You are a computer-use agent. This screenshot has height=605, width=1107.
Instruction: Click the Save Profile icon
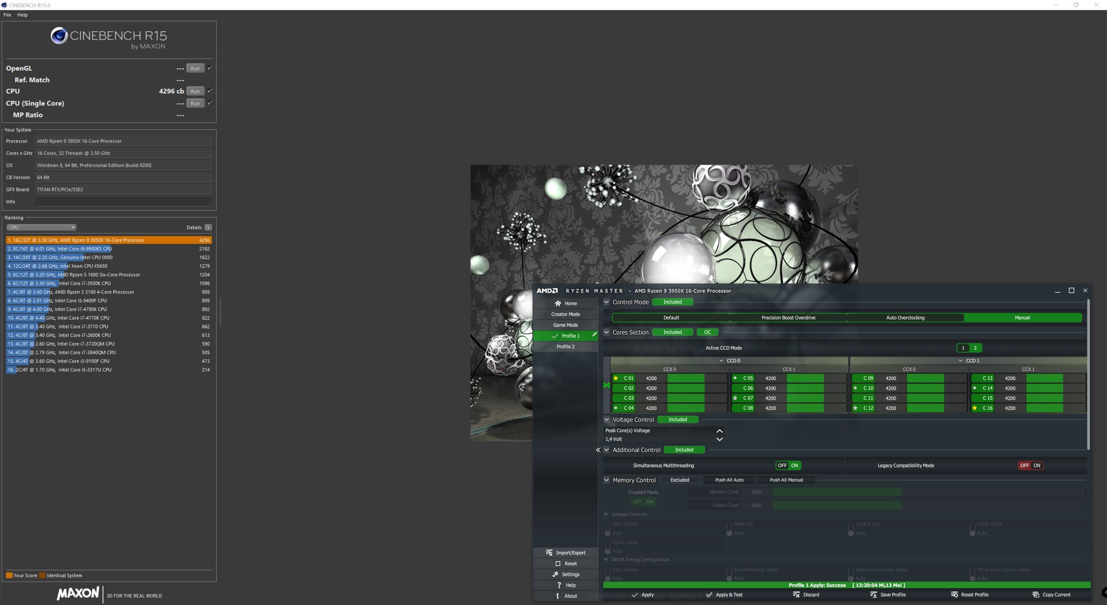[x=873, y=595]
